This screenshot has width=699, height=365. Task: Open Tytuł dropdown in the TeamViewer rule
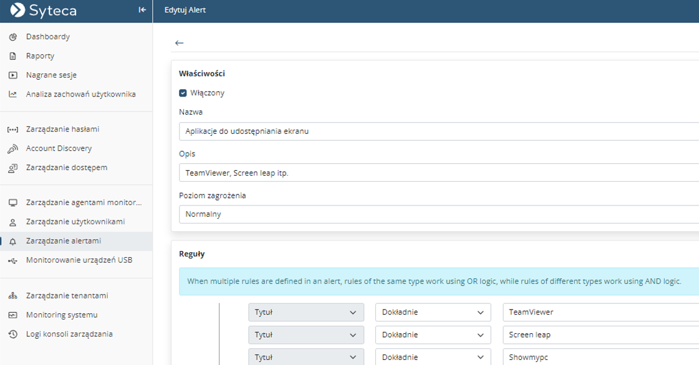(x=306, y=312)
